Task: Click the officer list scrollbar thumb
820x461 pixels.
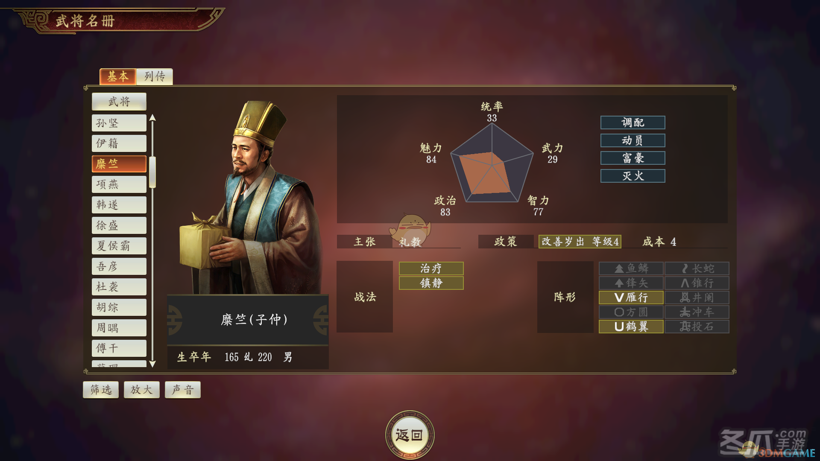Action: coord(152,172)
